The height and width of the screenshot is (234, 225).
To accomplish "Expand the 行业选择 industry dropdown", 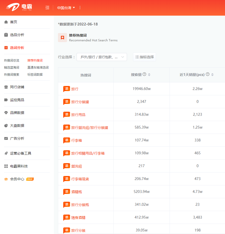I will coord(102,57).
